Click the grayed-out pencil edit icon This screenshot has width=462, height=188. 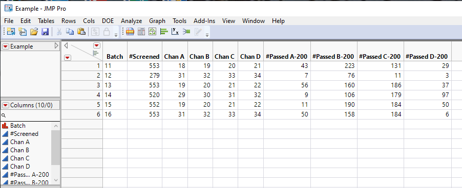pos(198,32)
